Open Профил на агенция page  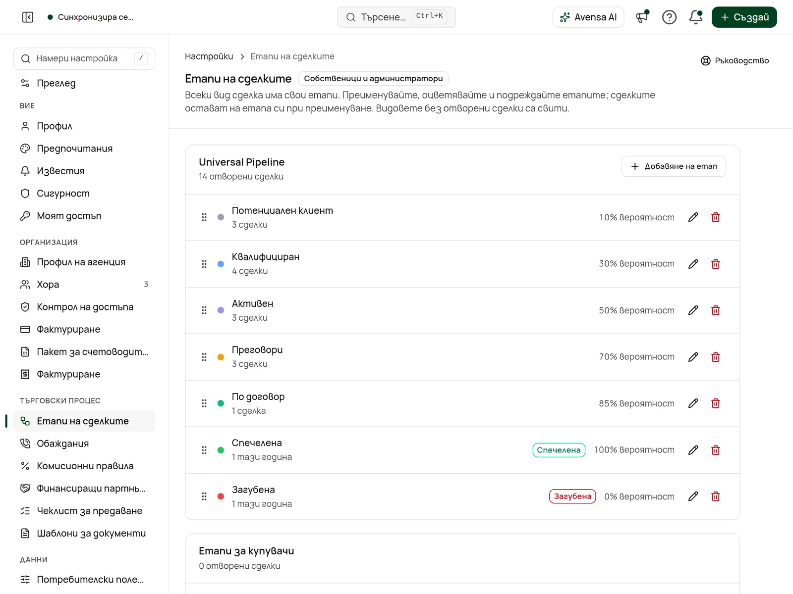click(84, 262)
